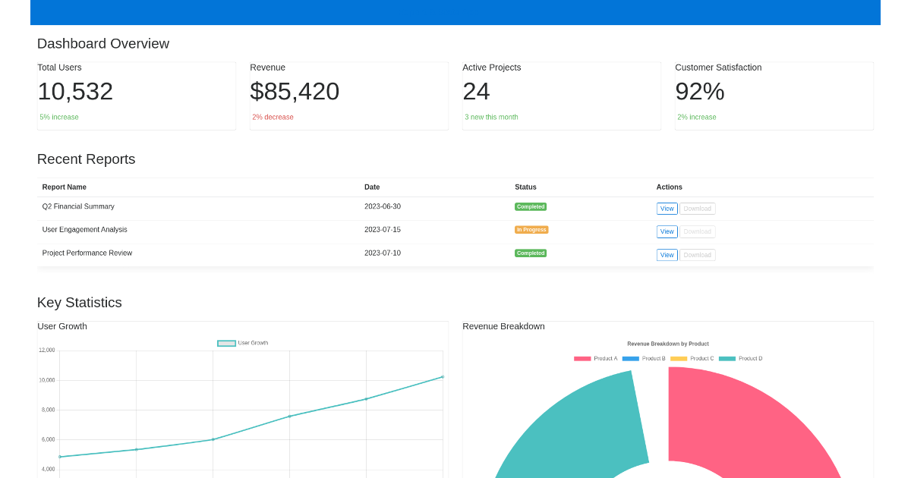Toggle the Product B legend entry
This screenshot has width=911, height=478.
(645, 358)
